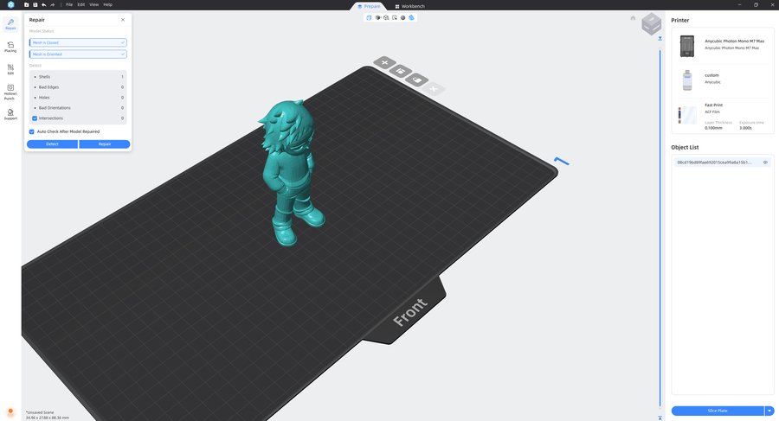The image size is (779, 421).
Task: Click the third view toolbar icon
Action: 386,17
